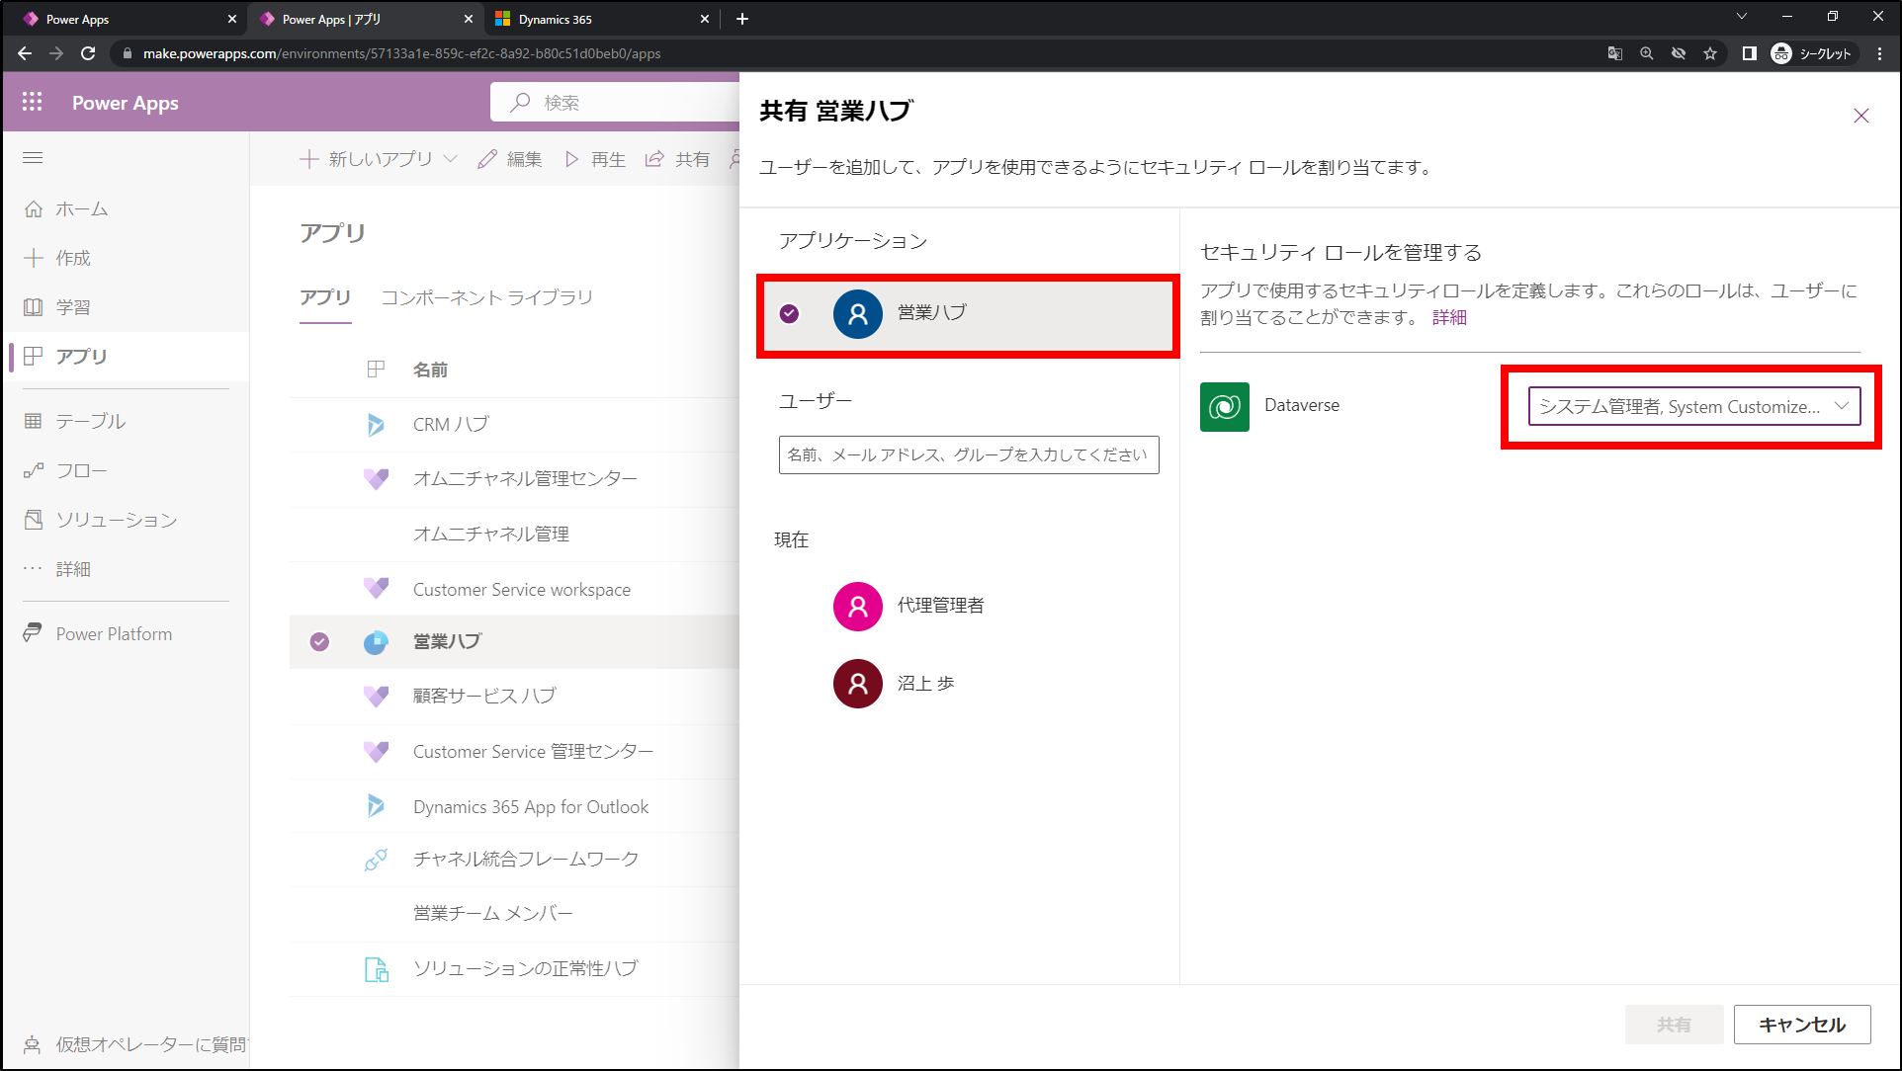1902x1071 pixels.
Task: Click the オムニチャネル管理センター heart icon
Action: point(376,479)
